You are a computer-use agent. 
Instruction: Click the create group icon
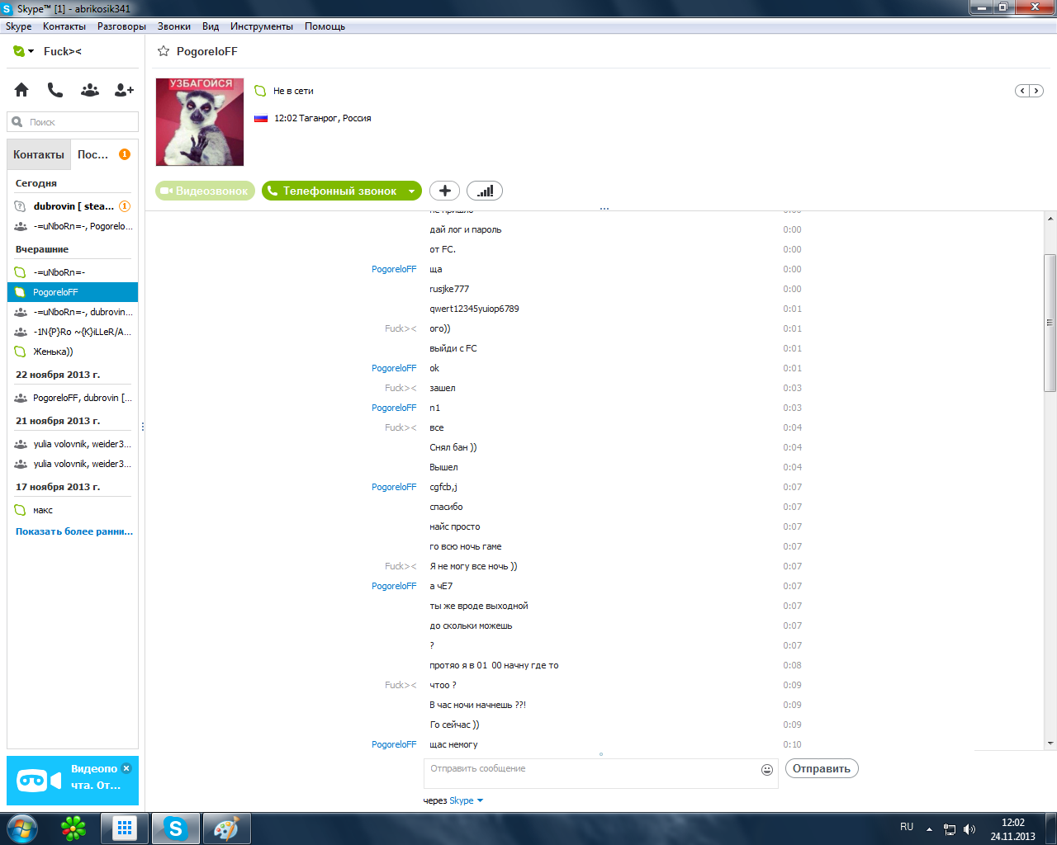coord(90,90)
